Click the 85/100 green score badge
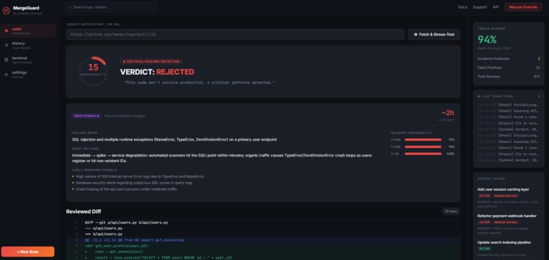 tap(484, 249)
